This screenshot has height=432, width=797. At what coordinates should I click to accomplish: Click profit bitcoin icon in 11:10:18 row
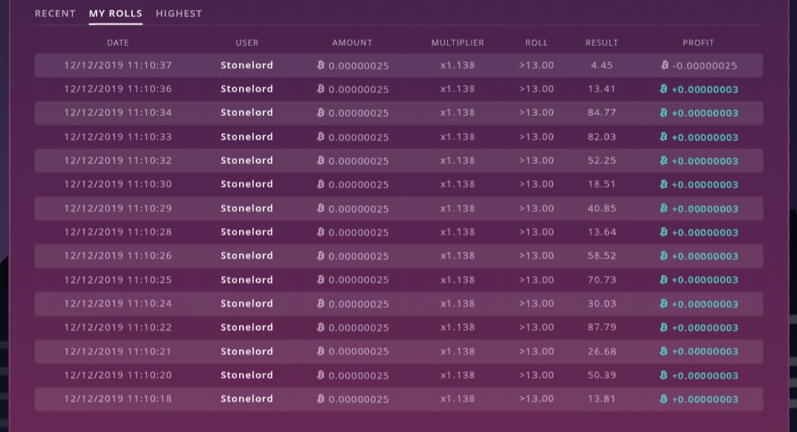pyautogui.click(x=663, y=399)
